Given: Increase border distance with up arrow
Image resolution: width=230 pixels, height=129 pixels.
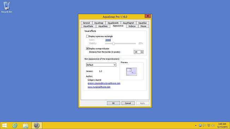Looking at the screenshot, I should [142, 51].
